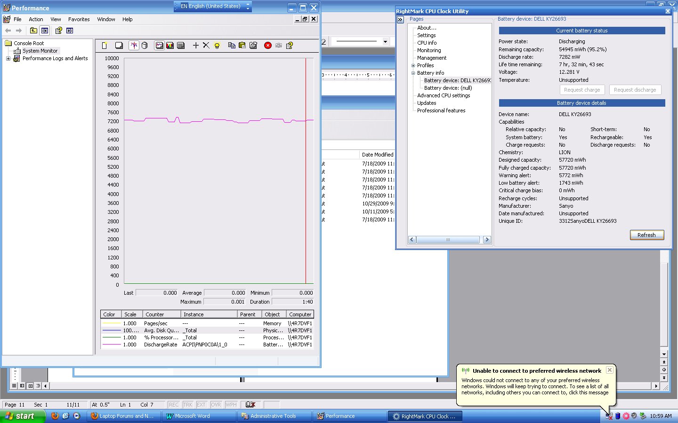Click the Paste Counter List icon

(242, 46)
